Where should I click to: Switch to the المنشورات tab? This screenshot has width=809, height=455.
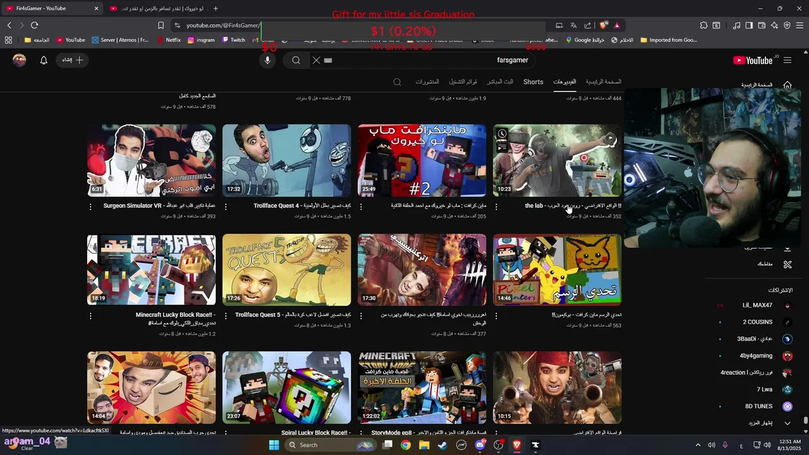[x=427, y=82]
